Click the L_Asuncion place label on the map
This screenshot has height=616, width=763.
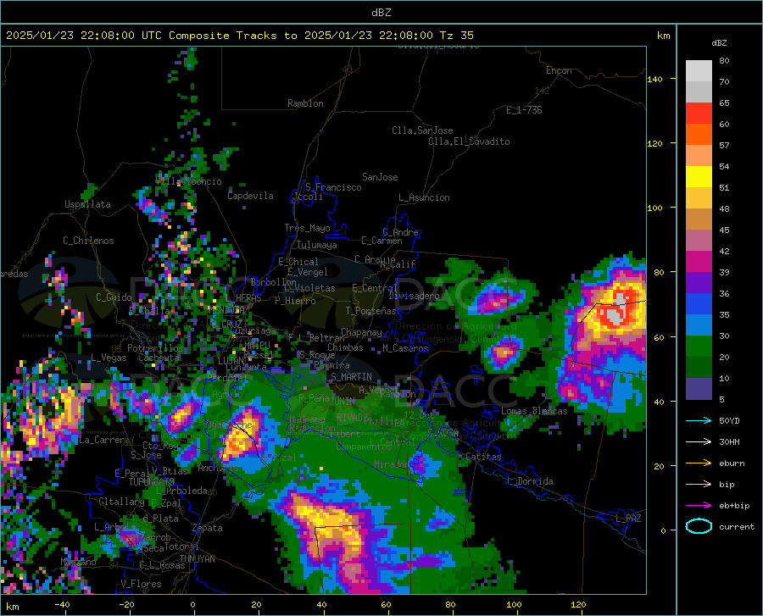(424, 197)
